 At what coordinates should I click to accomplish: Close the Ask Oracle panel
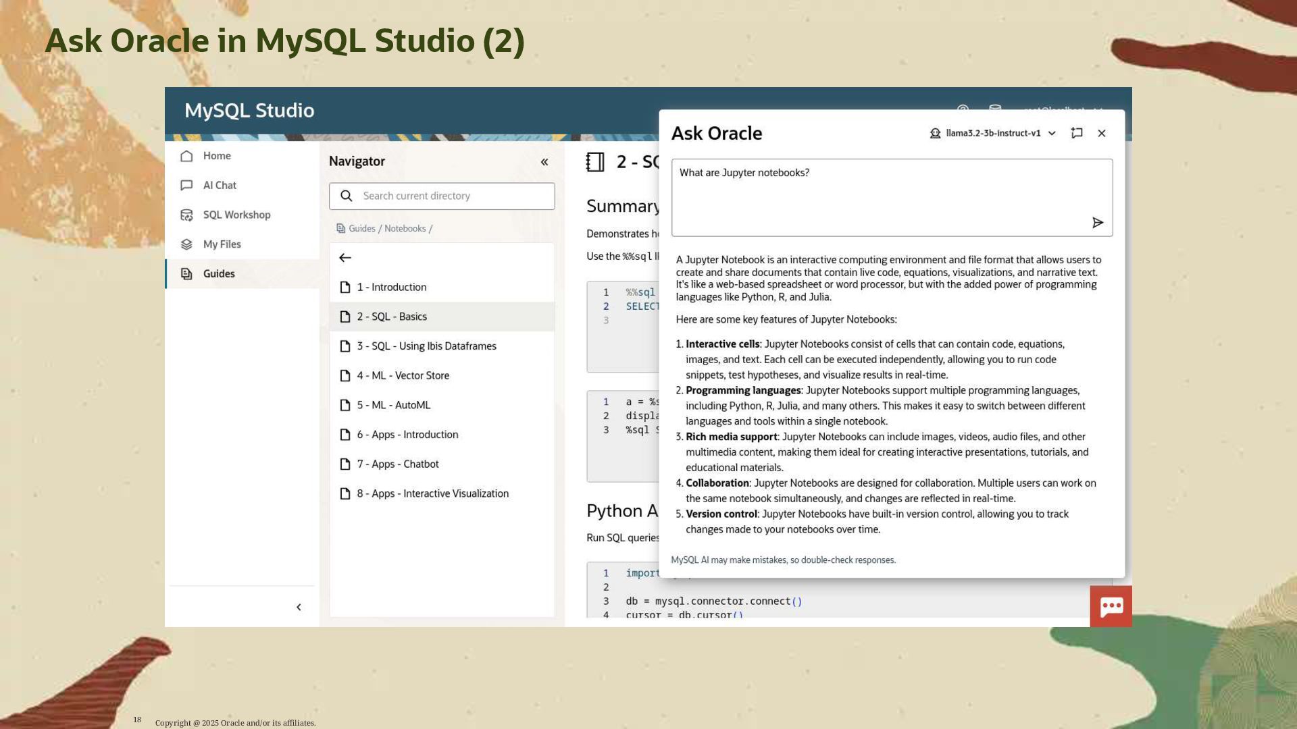coord(1102,133)
